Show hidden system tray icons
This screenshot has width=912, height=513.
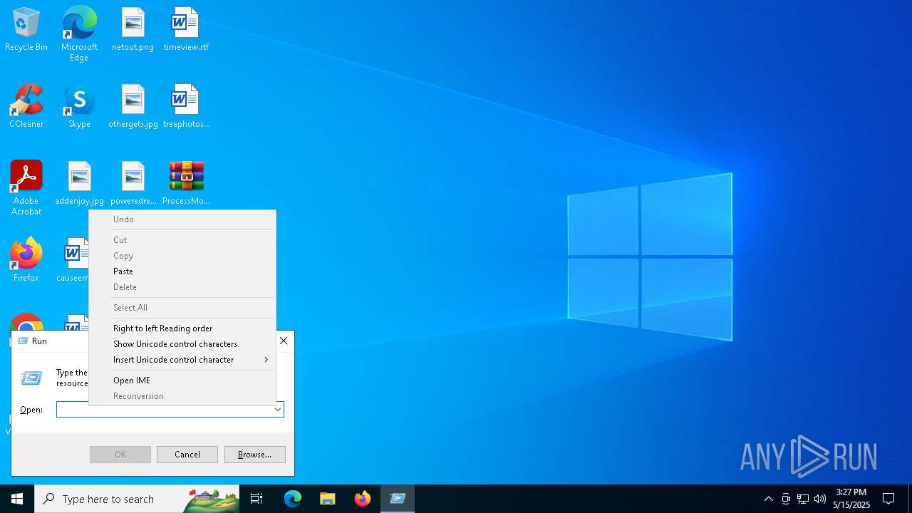coord(768,499)
